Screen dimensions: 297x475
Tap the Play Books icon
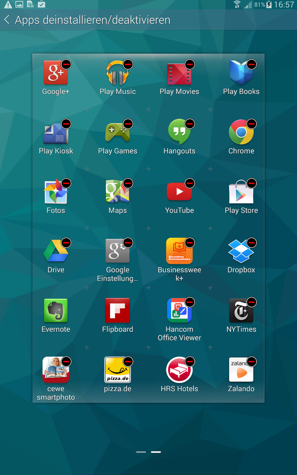click(241, 73)
